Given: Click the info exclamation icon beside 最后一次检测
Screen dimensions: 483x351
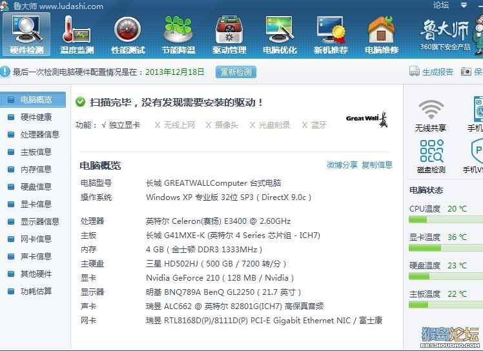Looking at the screenshot, I should click(x=5, y=72).
